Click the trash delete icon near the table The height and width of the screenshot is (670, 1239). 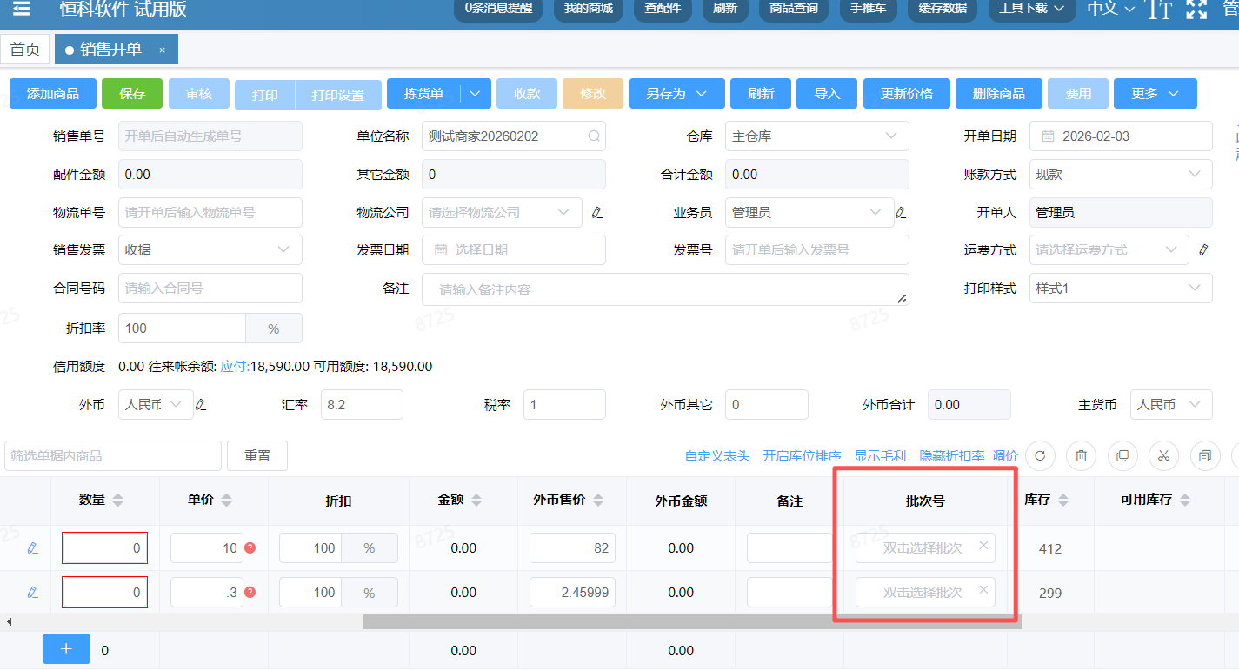1081,455
